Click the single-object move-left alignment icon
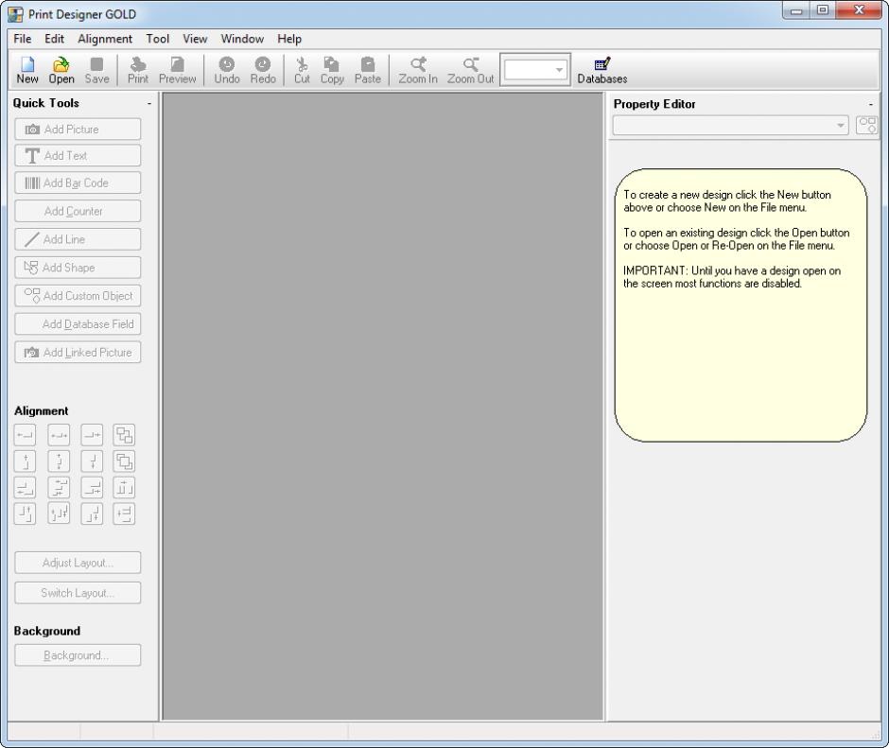This screenshot has height=748, width=889. pos(25,435)
